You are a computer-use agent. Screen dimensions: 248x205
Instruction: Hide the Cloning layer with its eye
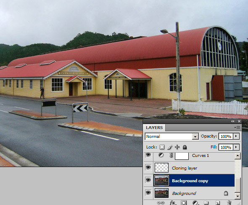click(x=148, y=167)
